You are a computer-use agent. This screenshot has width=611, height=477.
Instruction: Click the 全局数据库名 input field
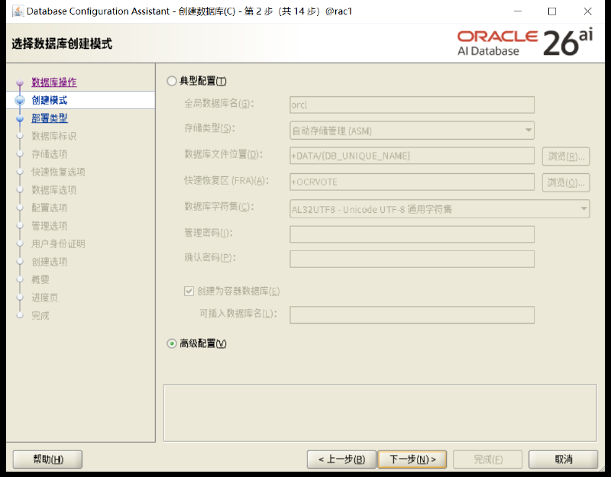click(412, 105)
